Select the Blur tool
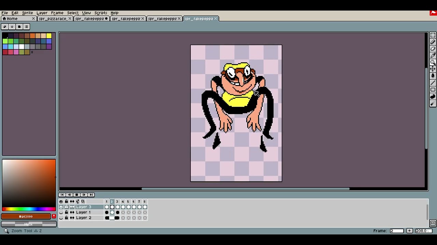The image size is (437, 245). (433, 103)
